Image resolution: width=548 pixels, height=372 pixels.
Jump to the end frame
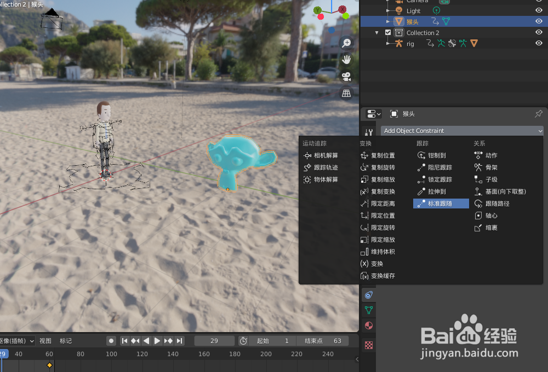[179, 341]
